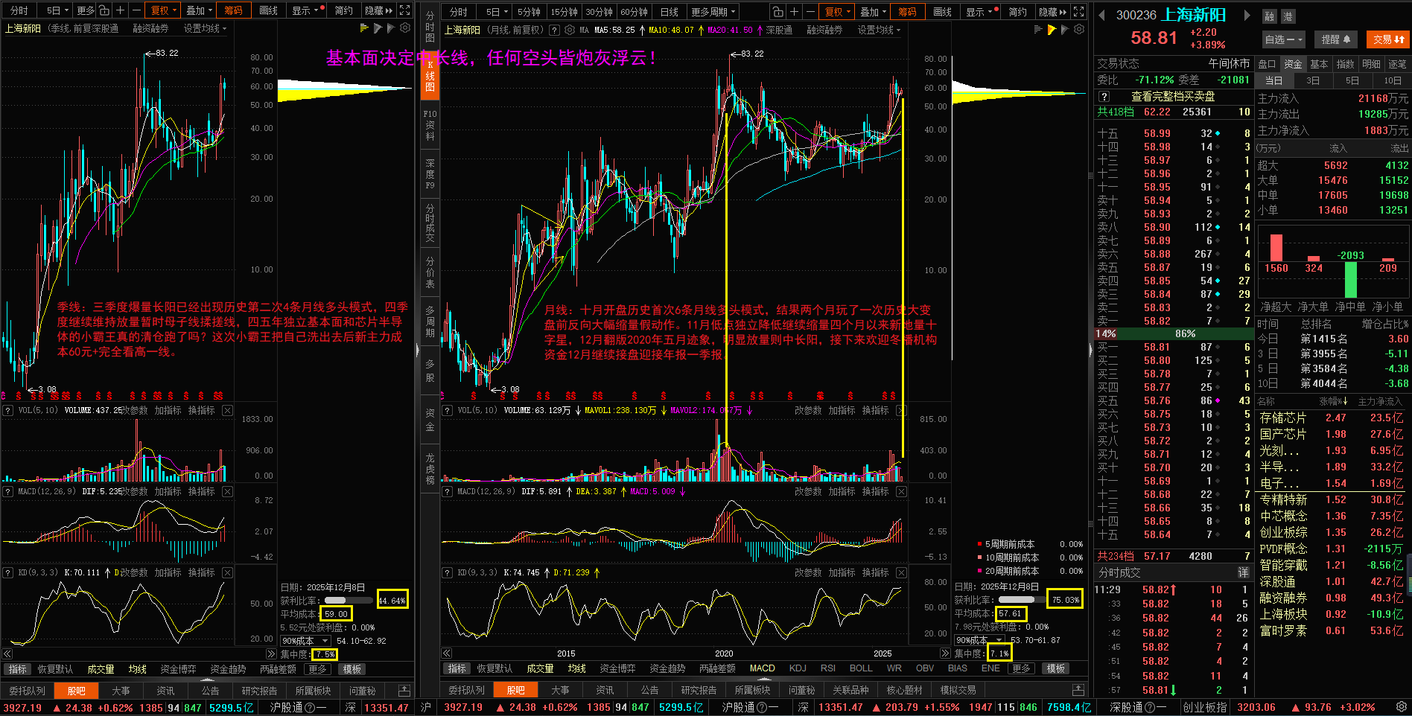Screen dimensions: 1412x716
Task: Open MA indicator gear icon on monthly chart
Action: click(x=570, y=30)
